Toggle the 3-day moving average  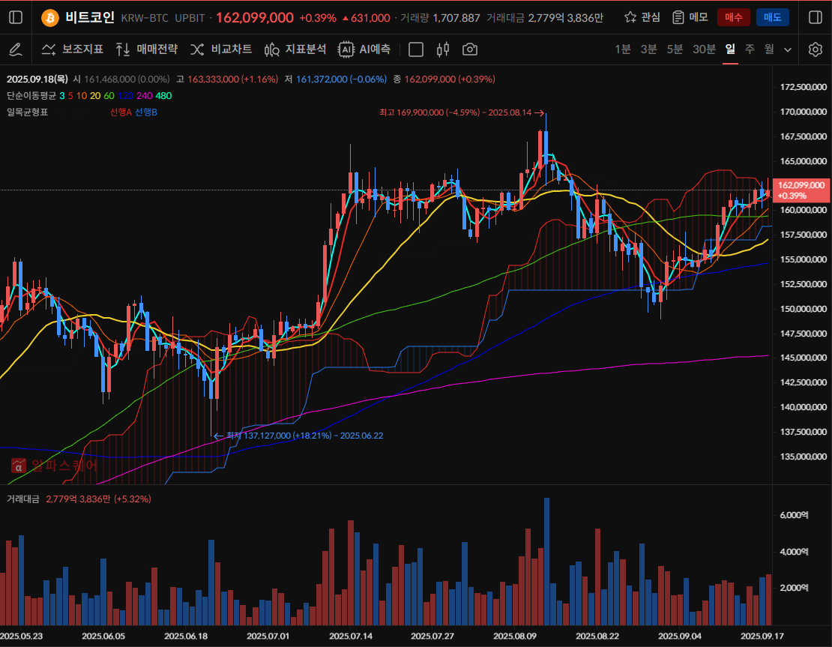tap(62, 95)
